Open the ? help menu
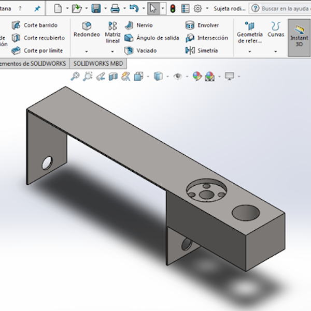The width and height of the screenshot is (311, 311). coord(20,9)
